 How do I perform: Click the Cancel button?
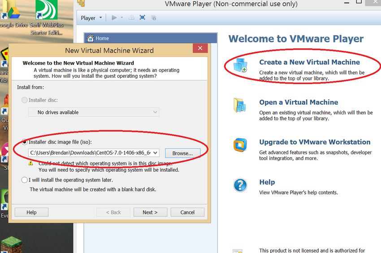[x=187, y=212]
